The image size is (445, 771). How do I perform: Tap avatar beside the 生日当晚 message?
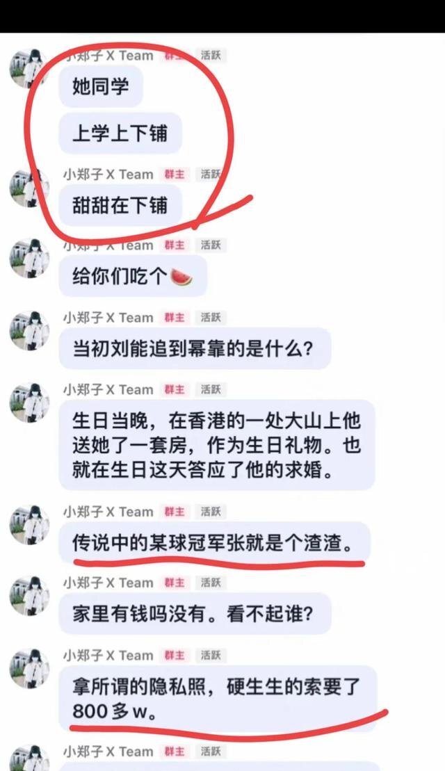(29, 403)
